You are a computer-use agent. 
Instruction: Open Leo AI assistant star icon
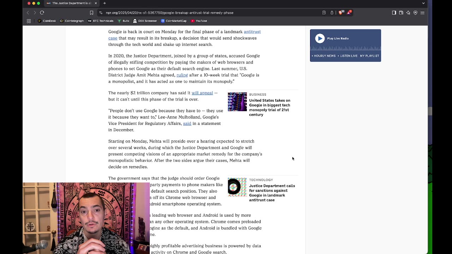click(408, 13)
